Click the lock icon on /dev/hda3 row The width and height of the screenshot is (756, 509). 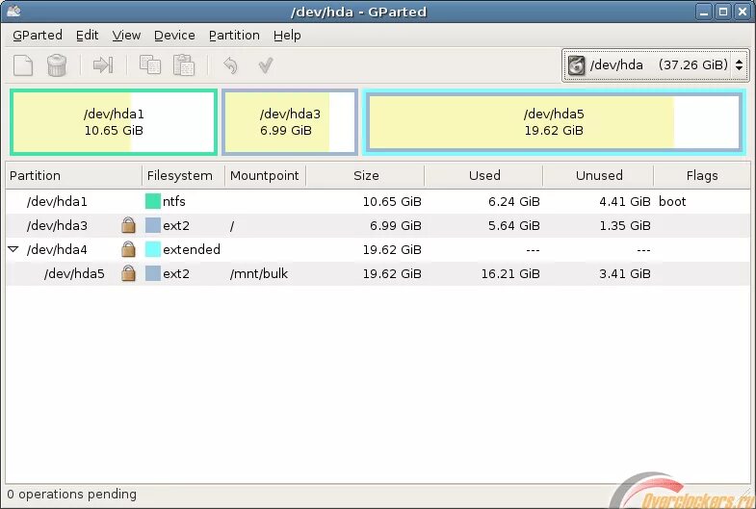[128, 225]
